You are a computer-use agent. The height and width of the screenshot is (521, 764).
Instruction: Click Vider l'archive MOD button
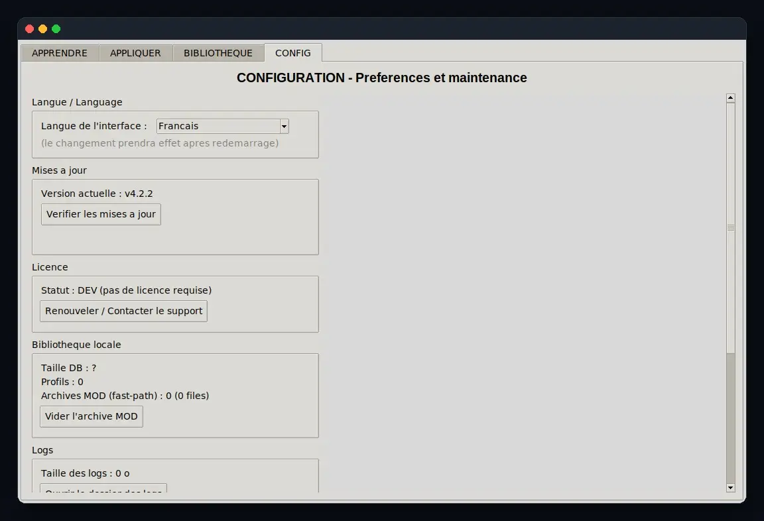92,416
